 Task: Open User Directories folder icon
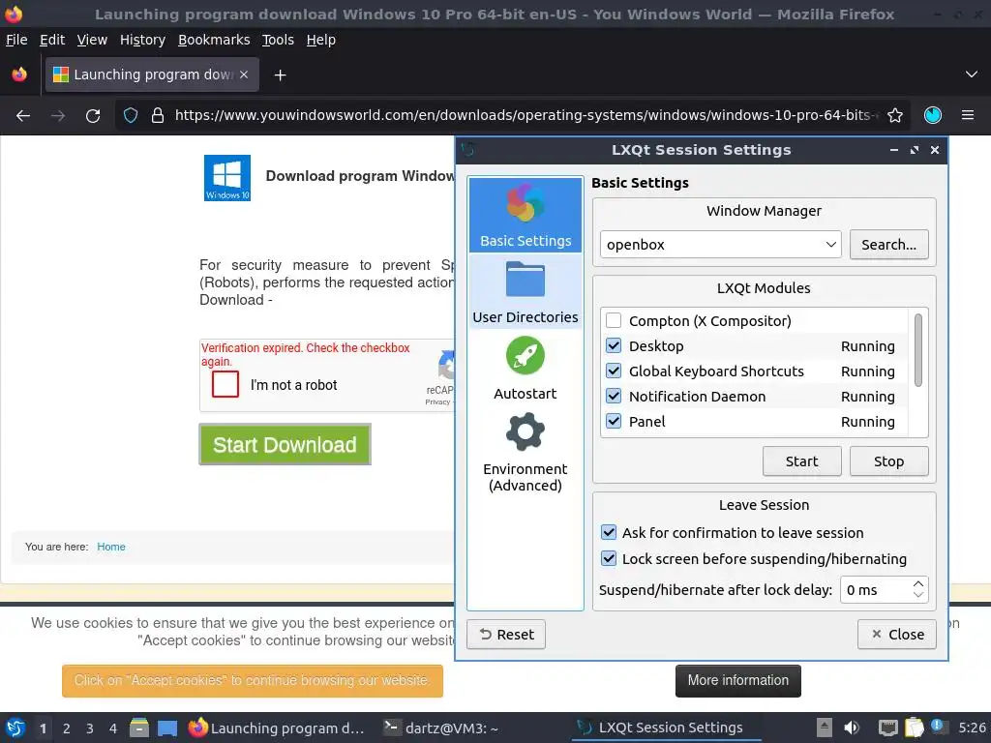[526, 292]
